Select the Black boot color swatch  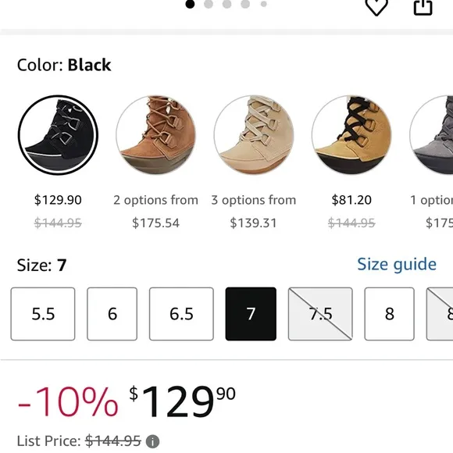pyautogui.click(x=58, y=135)
